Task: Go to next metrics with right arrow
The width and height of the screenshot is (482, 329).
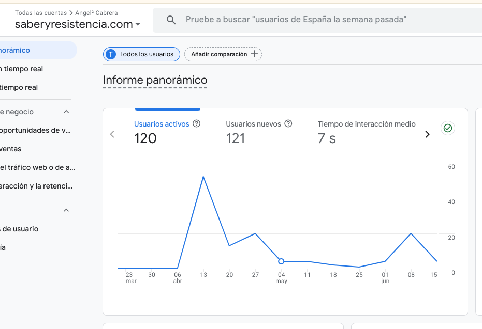Action: coord(427,134)
